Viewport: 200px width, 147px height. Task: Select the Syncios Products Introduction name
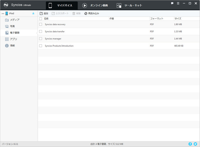(x=59, y=46)
